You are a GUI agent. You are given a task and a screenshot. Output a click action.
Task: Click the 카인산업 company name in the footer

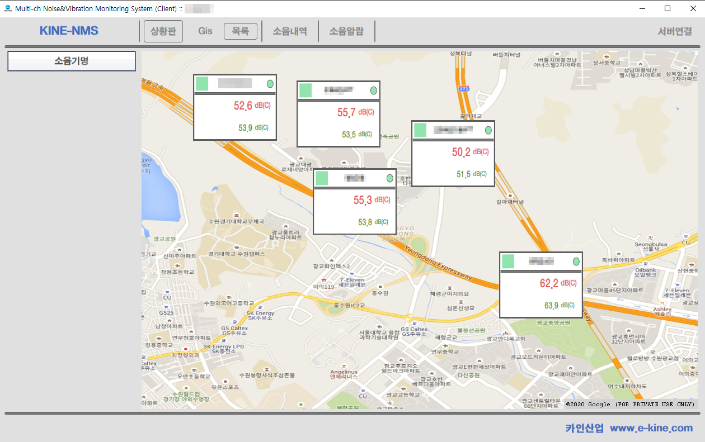585,428
